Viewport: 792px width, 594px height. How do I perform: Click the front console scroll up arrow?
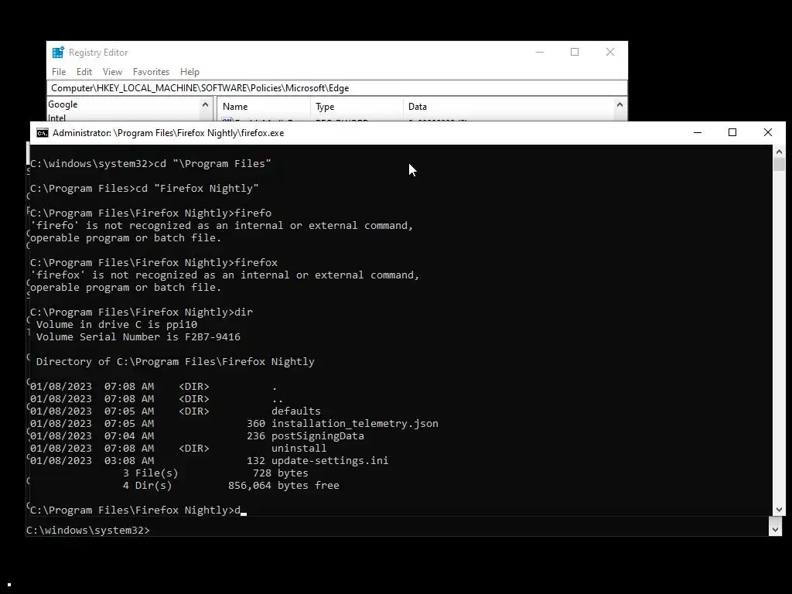click(779, 152)
